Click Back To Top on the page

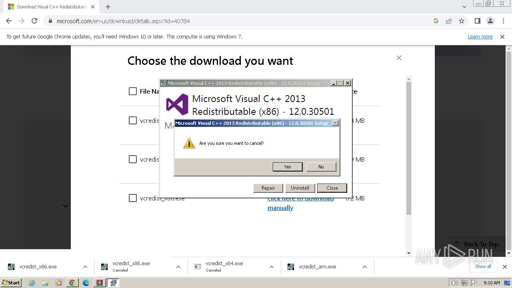coord(476,244)
